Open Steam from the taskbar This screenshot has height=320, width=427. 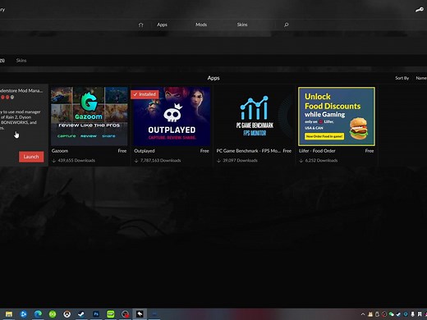[x=81, y=314]
